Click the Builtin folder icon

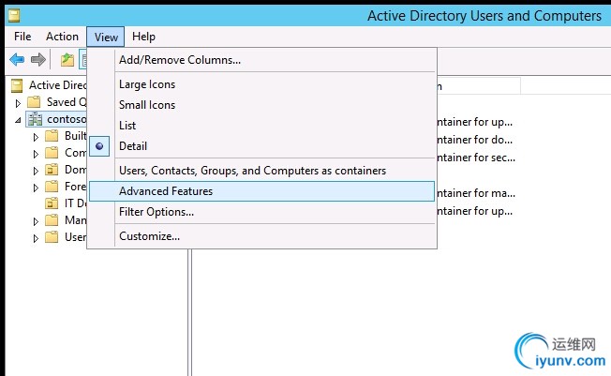pos(52,136)
